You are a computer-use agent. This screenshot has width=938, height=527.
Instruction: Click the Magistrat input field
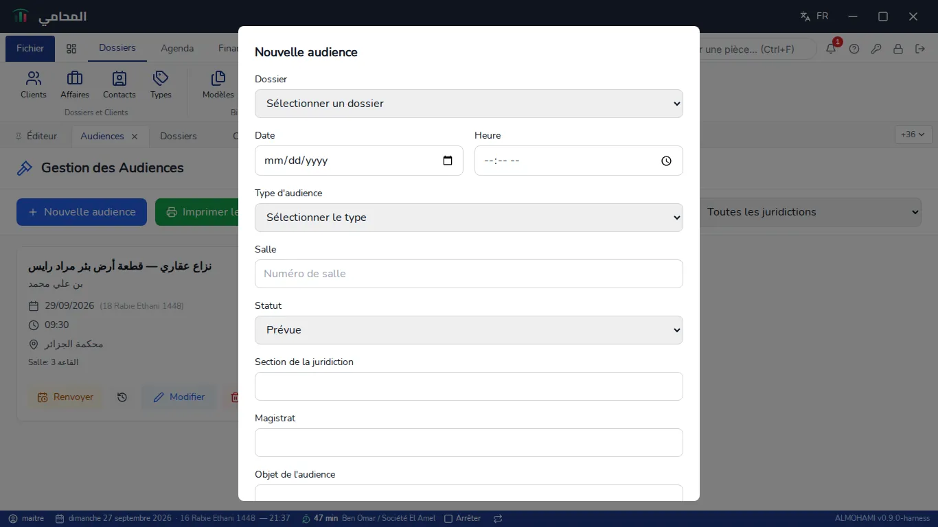[469, 443]
